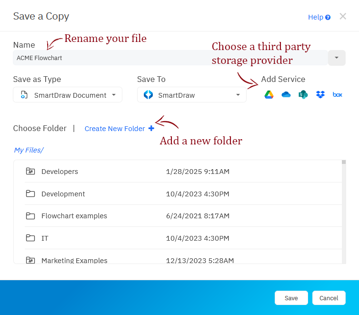Viewport: 359px width, 315px height.
Task: Open the Save as Type dropdown
Action: click(68, 95)
